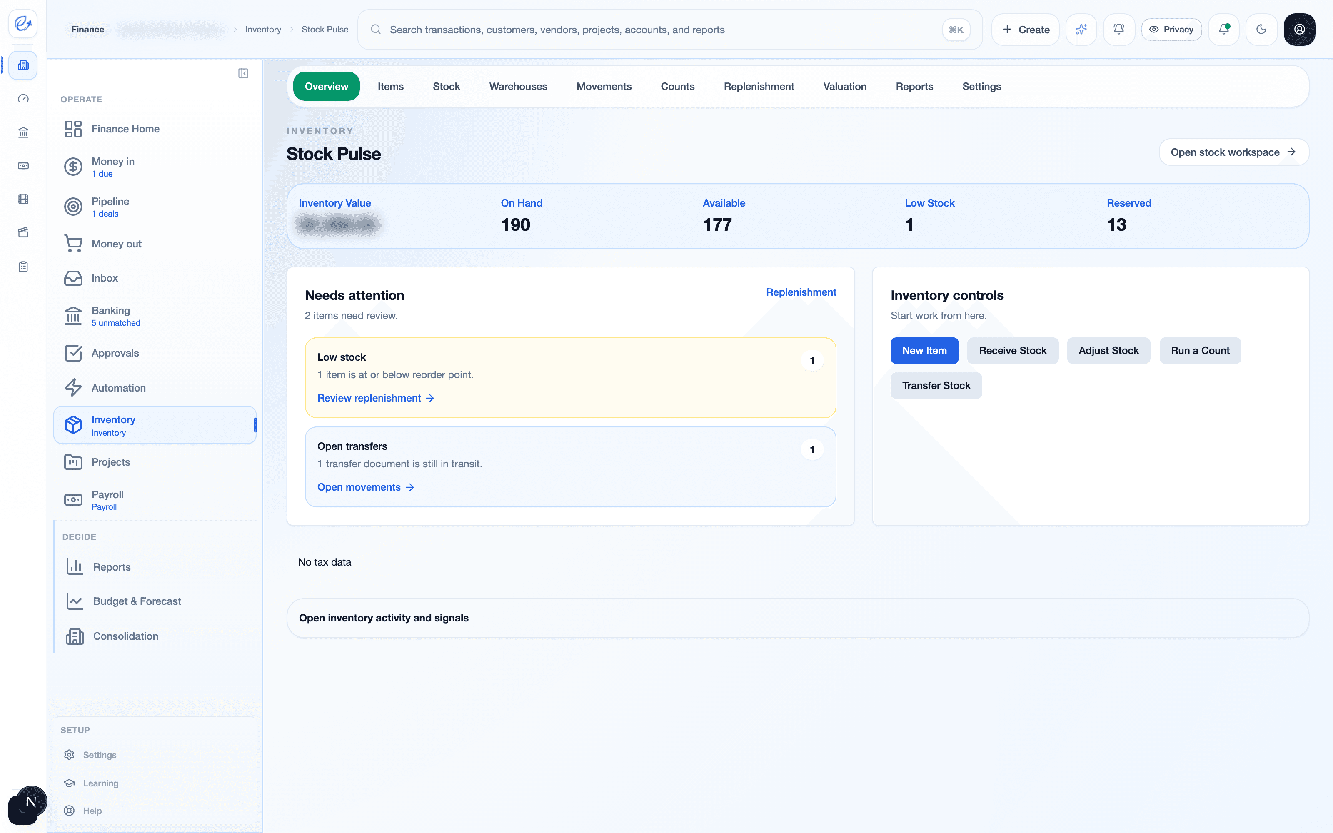Open the banknote icon in the rail
The image size is (1333, 833).
(23, 166)
